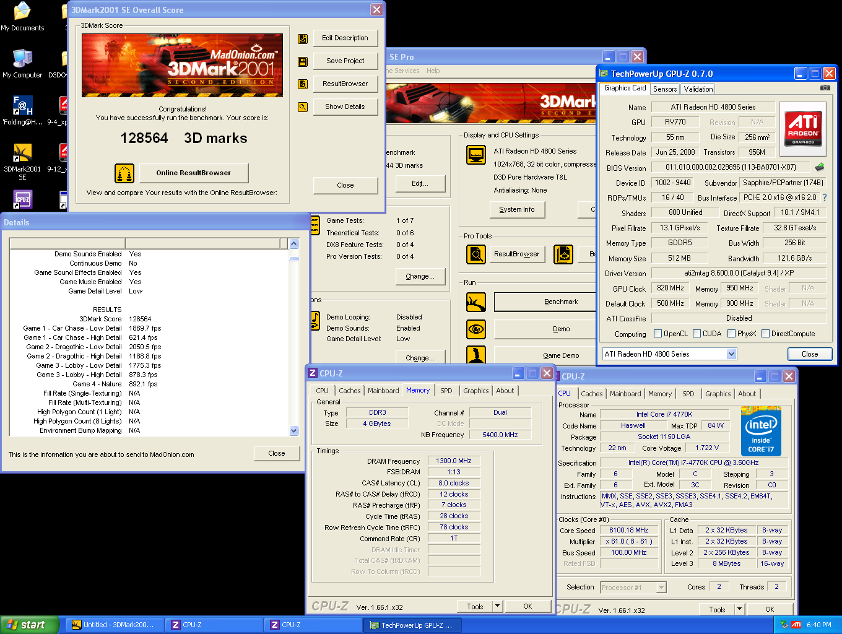Click the Online ResultBrowser button
Screen dimensions: 842x634
click(x=193, y=173)
